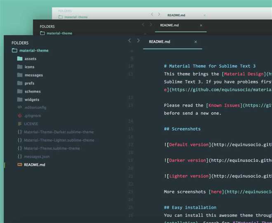Expand the messages folder
The width and height of the screenshot is (272, 223).
pyautogui.click(x=34, y=75)
